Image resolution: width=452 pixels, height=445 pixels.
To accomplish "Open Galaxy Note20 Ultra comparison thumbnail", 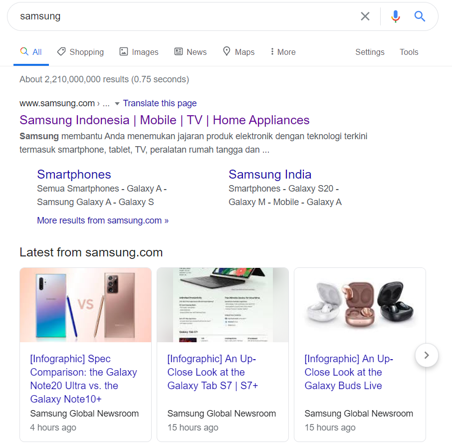I will (85, 305).
